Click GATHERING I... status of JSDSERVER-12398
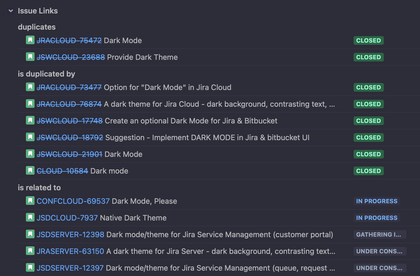Image resolution: width=420 pixels, height=276 pixels. pos(380,234)
